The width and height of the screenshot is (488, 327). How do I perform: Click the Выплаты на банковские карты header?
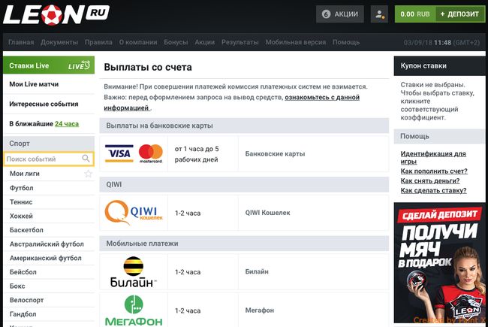(x=244, y=126)
